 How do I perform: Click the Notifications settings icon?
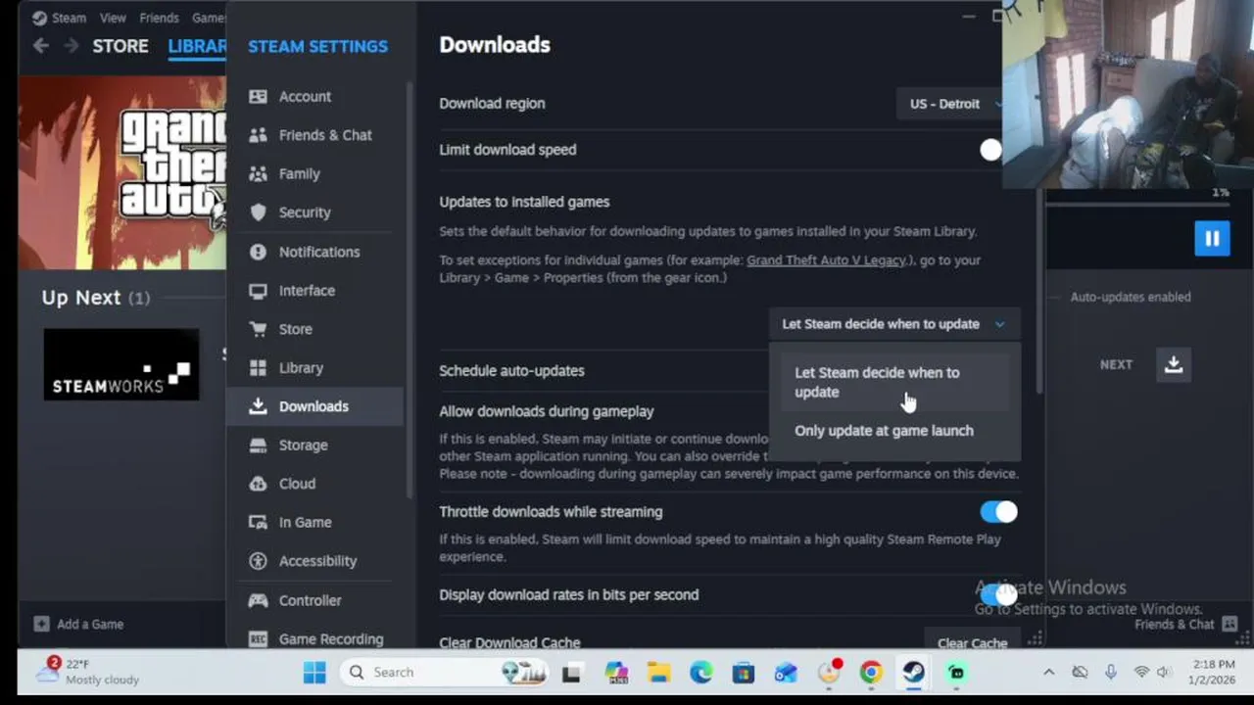pos(258,252)
